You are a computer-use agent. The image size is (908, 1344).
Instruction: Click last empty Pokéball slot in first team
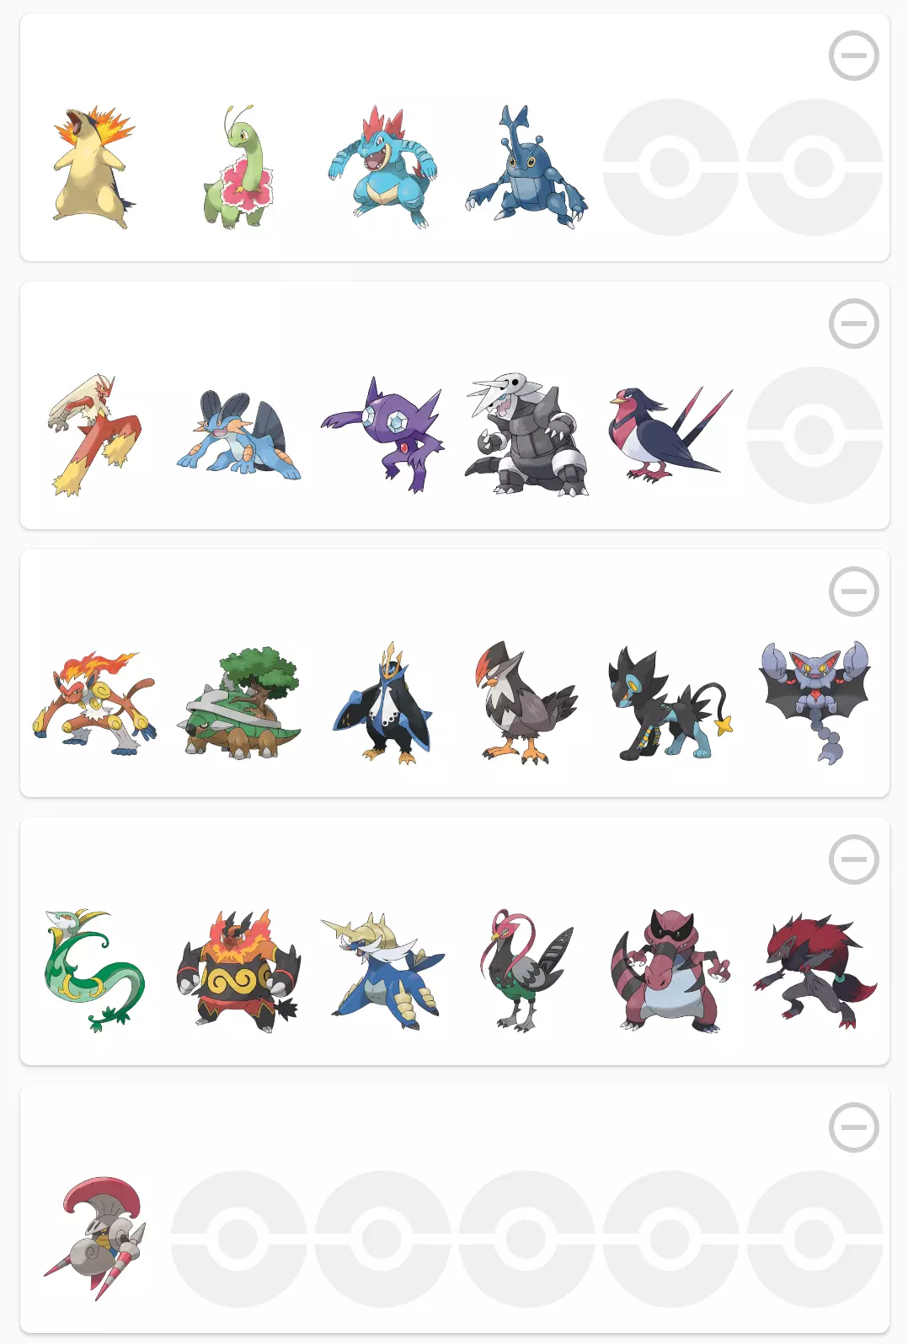(815, 167)
